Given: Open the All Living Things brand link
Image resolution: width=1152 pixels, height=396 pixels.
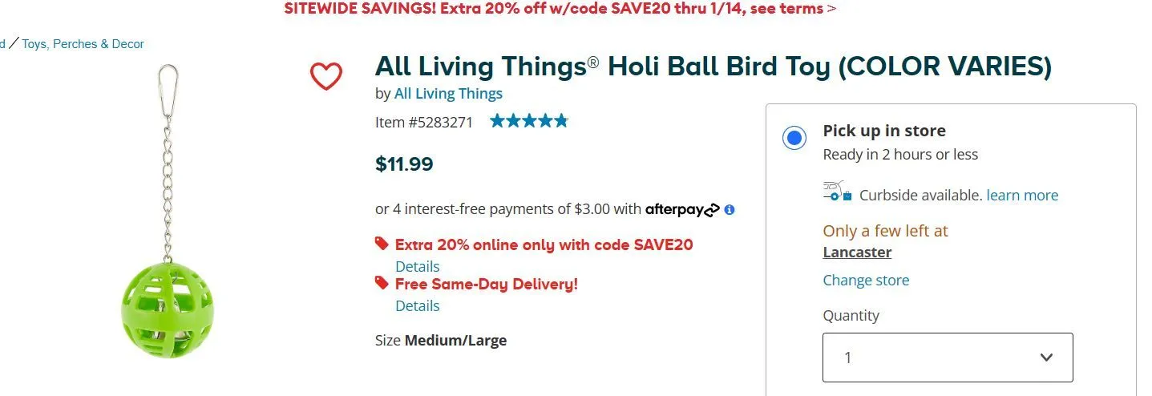Looking at the screenshot, I should pyautogui.click(x=448, y=94).
